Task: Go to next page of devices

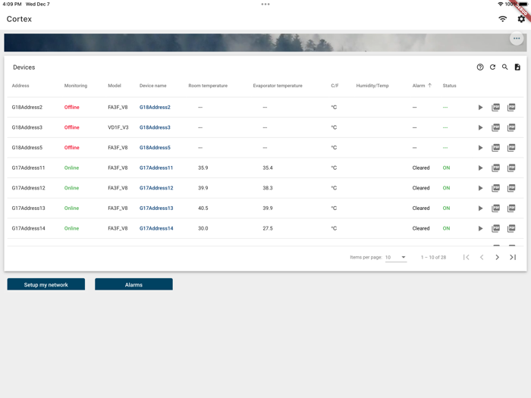Action: tap(497, 257)
